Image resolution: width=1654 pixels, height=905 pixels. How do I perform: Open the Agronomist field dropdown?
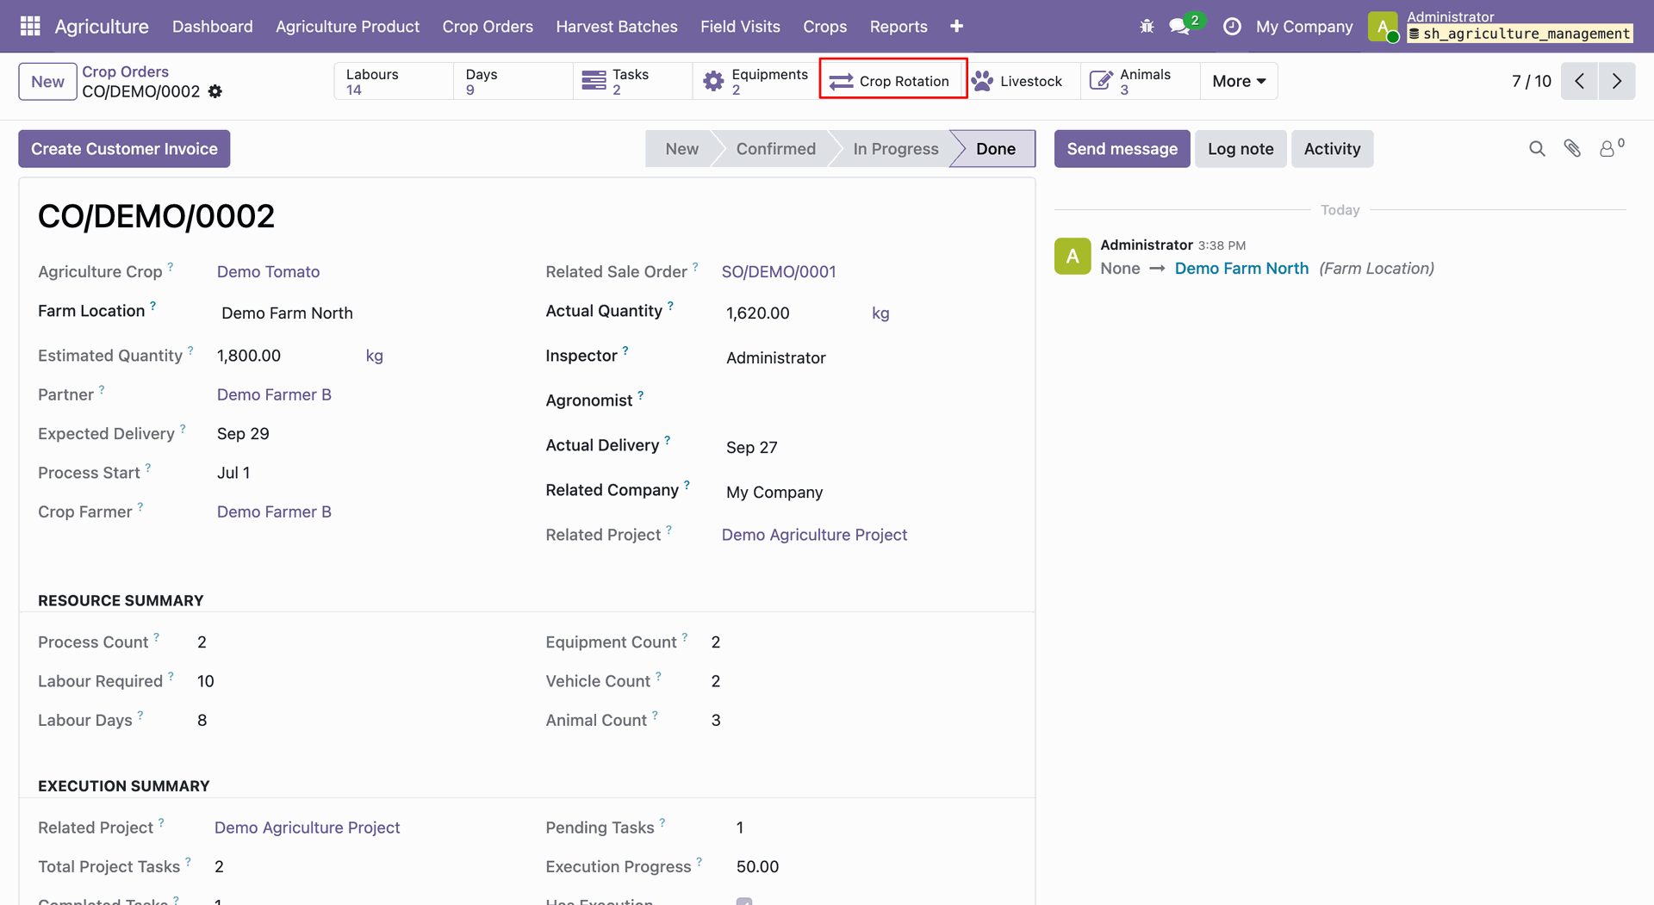click(870, 402)
